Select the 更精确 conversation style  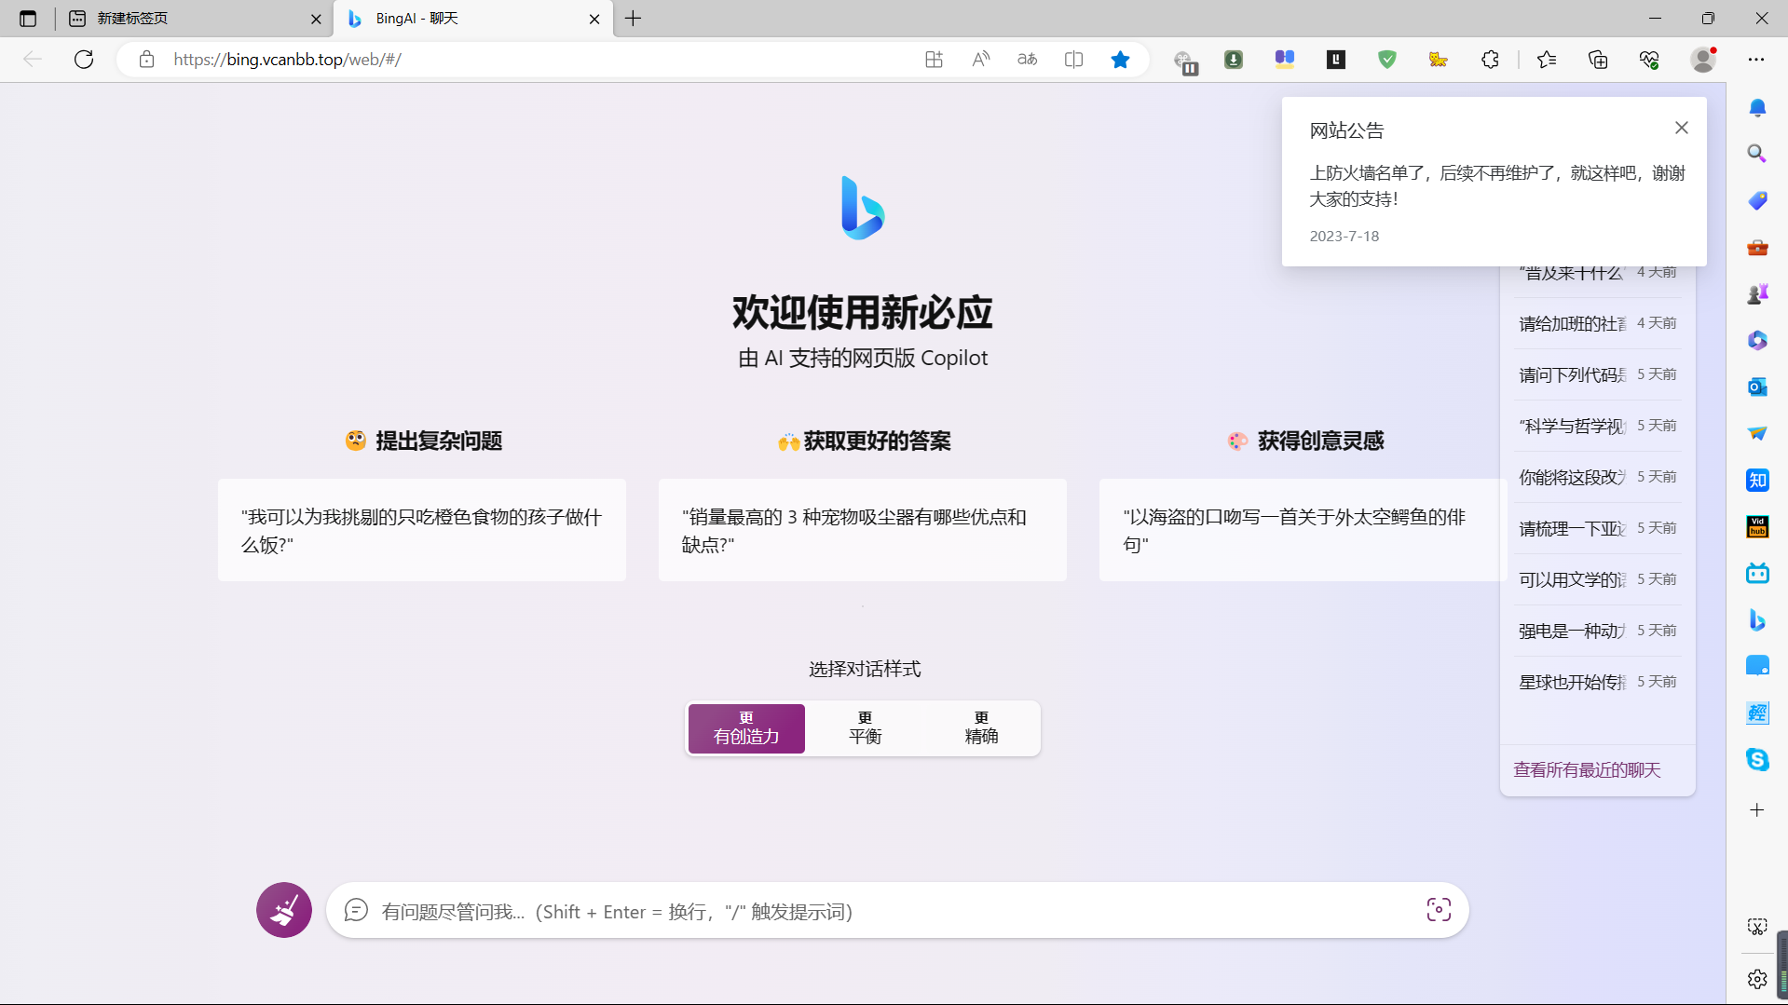point(981,728)
